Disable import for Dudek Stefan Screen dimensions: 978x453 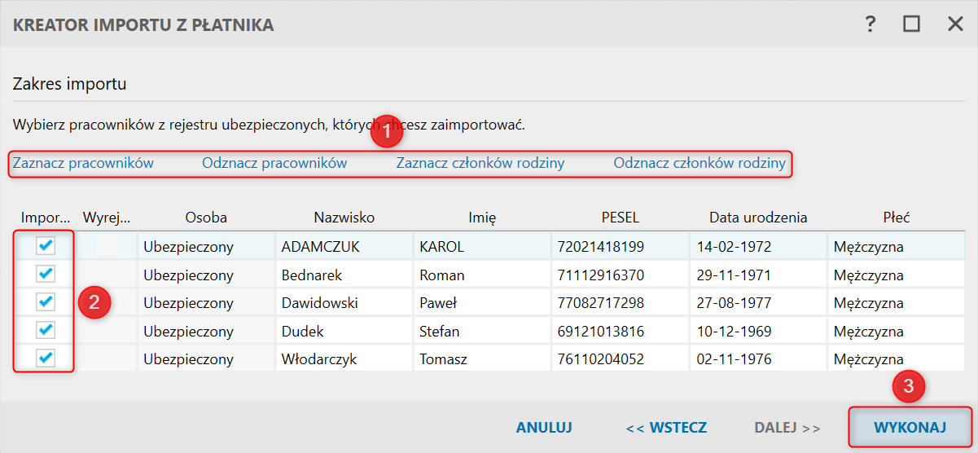[x=46, y=331]
